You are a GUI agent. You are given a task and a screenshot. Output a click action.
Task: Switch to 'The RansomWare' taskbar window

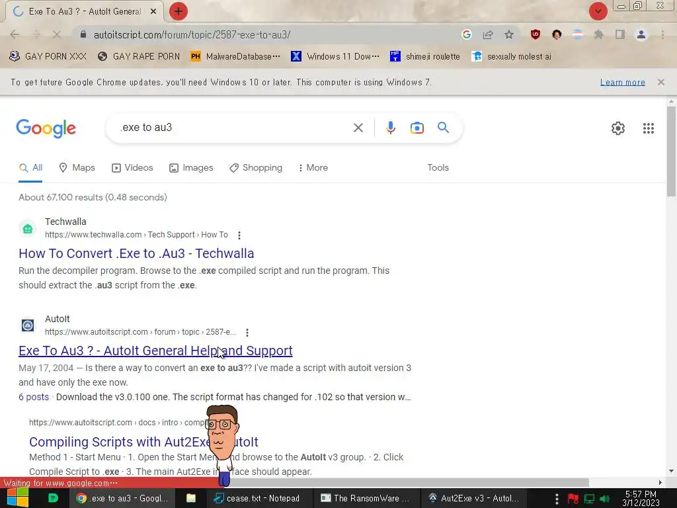tap(365, 498)
